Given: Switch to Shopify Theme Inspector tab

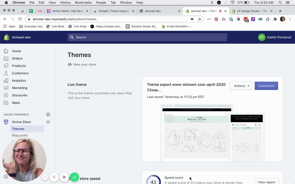Looking at the screenshot, I should click(x=114, y=11).
